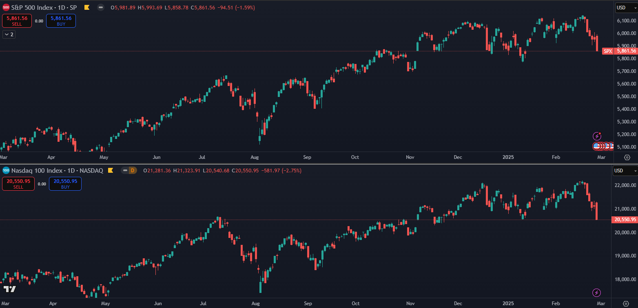Open the USD currency dropdown on S&P chart
Screen dimensions: 638x308
[626, 7]
